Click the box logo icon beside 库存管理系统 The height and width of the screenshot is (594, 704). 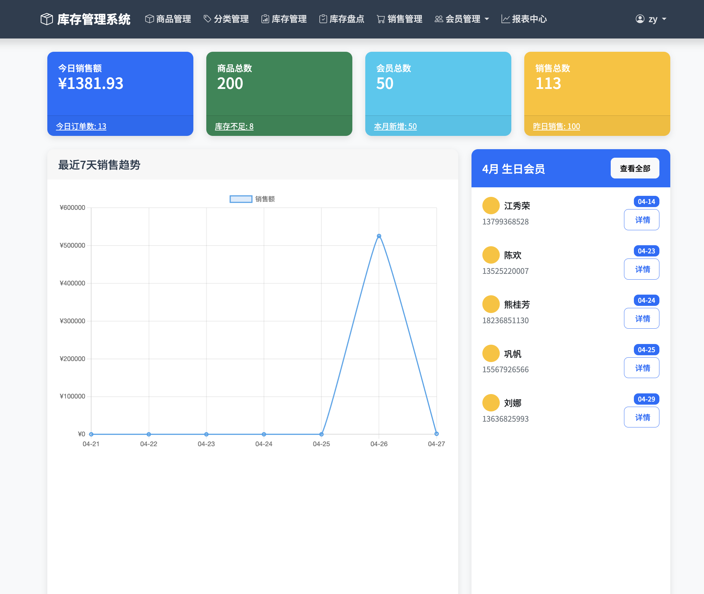47,19
